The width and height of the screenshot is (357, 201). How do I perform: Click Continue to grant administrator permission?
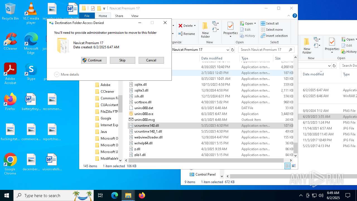[94, 60]
